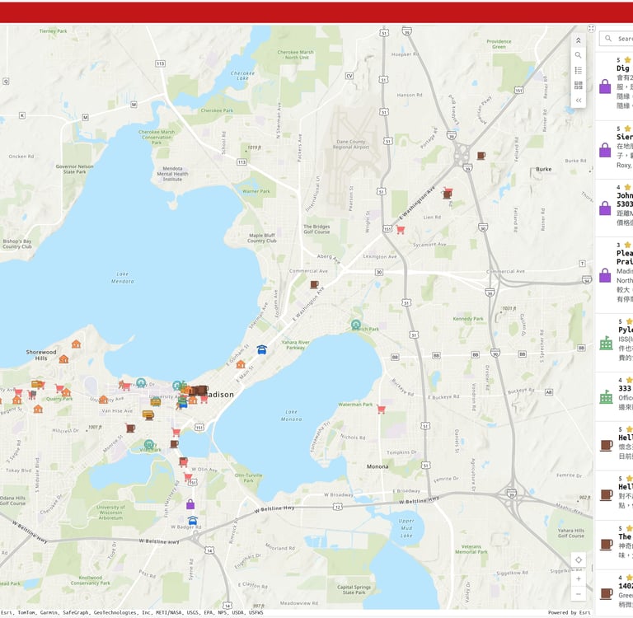Open the John 5303 listing purple bag icon
The image size is (633, 618).
click(605, 208)
